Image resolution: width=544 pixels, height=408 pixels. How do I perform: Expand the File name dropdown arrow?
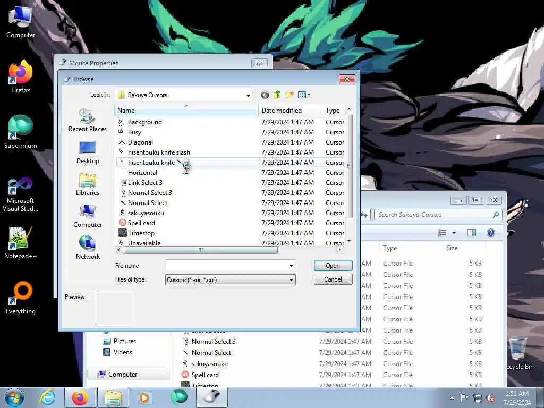[x=292, y=266]
